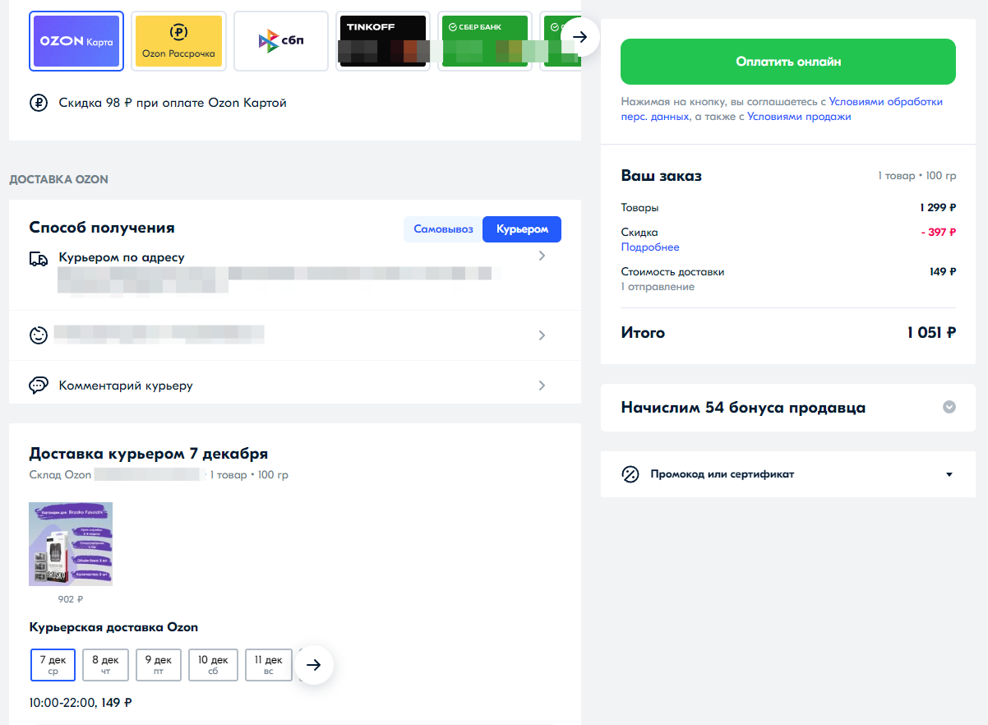
Task: Switch delivery method to Курьером
Action: (x=522, y=229)
